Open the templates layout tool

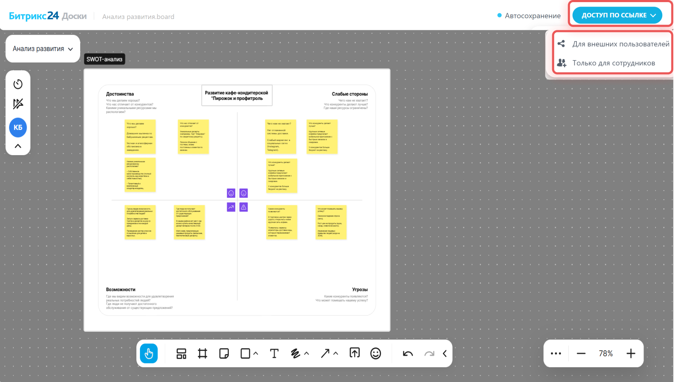(x=181, y=354)
